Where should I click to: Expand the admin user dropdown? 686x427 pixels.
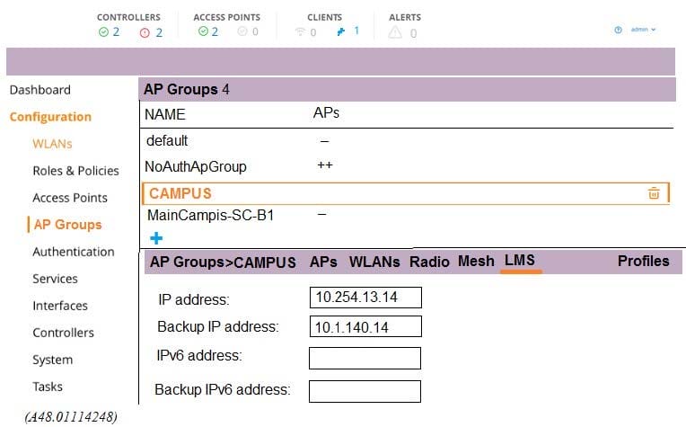tap(644, 30)
